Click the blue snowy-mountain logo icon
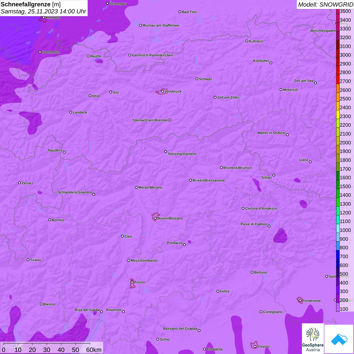The width and height of the screenshot is (354, 354). (339, 339)
